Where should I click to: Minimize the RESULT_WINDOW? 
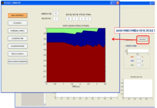point(112,3)
